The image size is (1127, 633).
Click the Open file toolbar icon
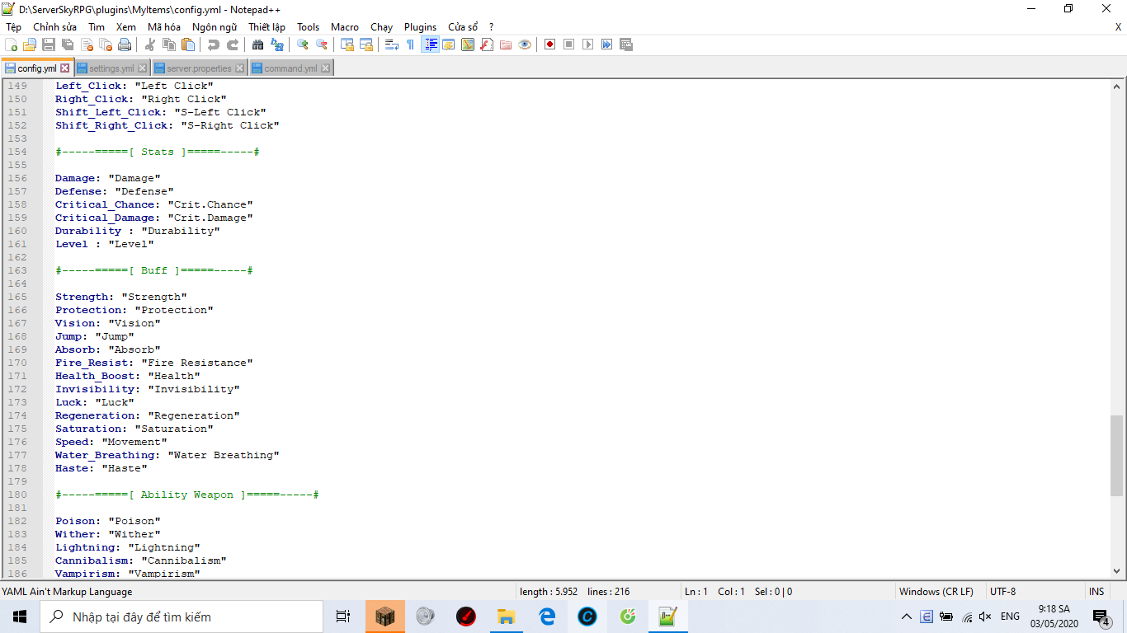coord(30,45)
